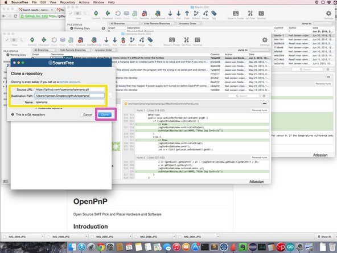Click Merge icon in openpnp-trunk window toolbar
This screenshot has width=337, height=253.
pyautogui.click(x=141, y=40)
